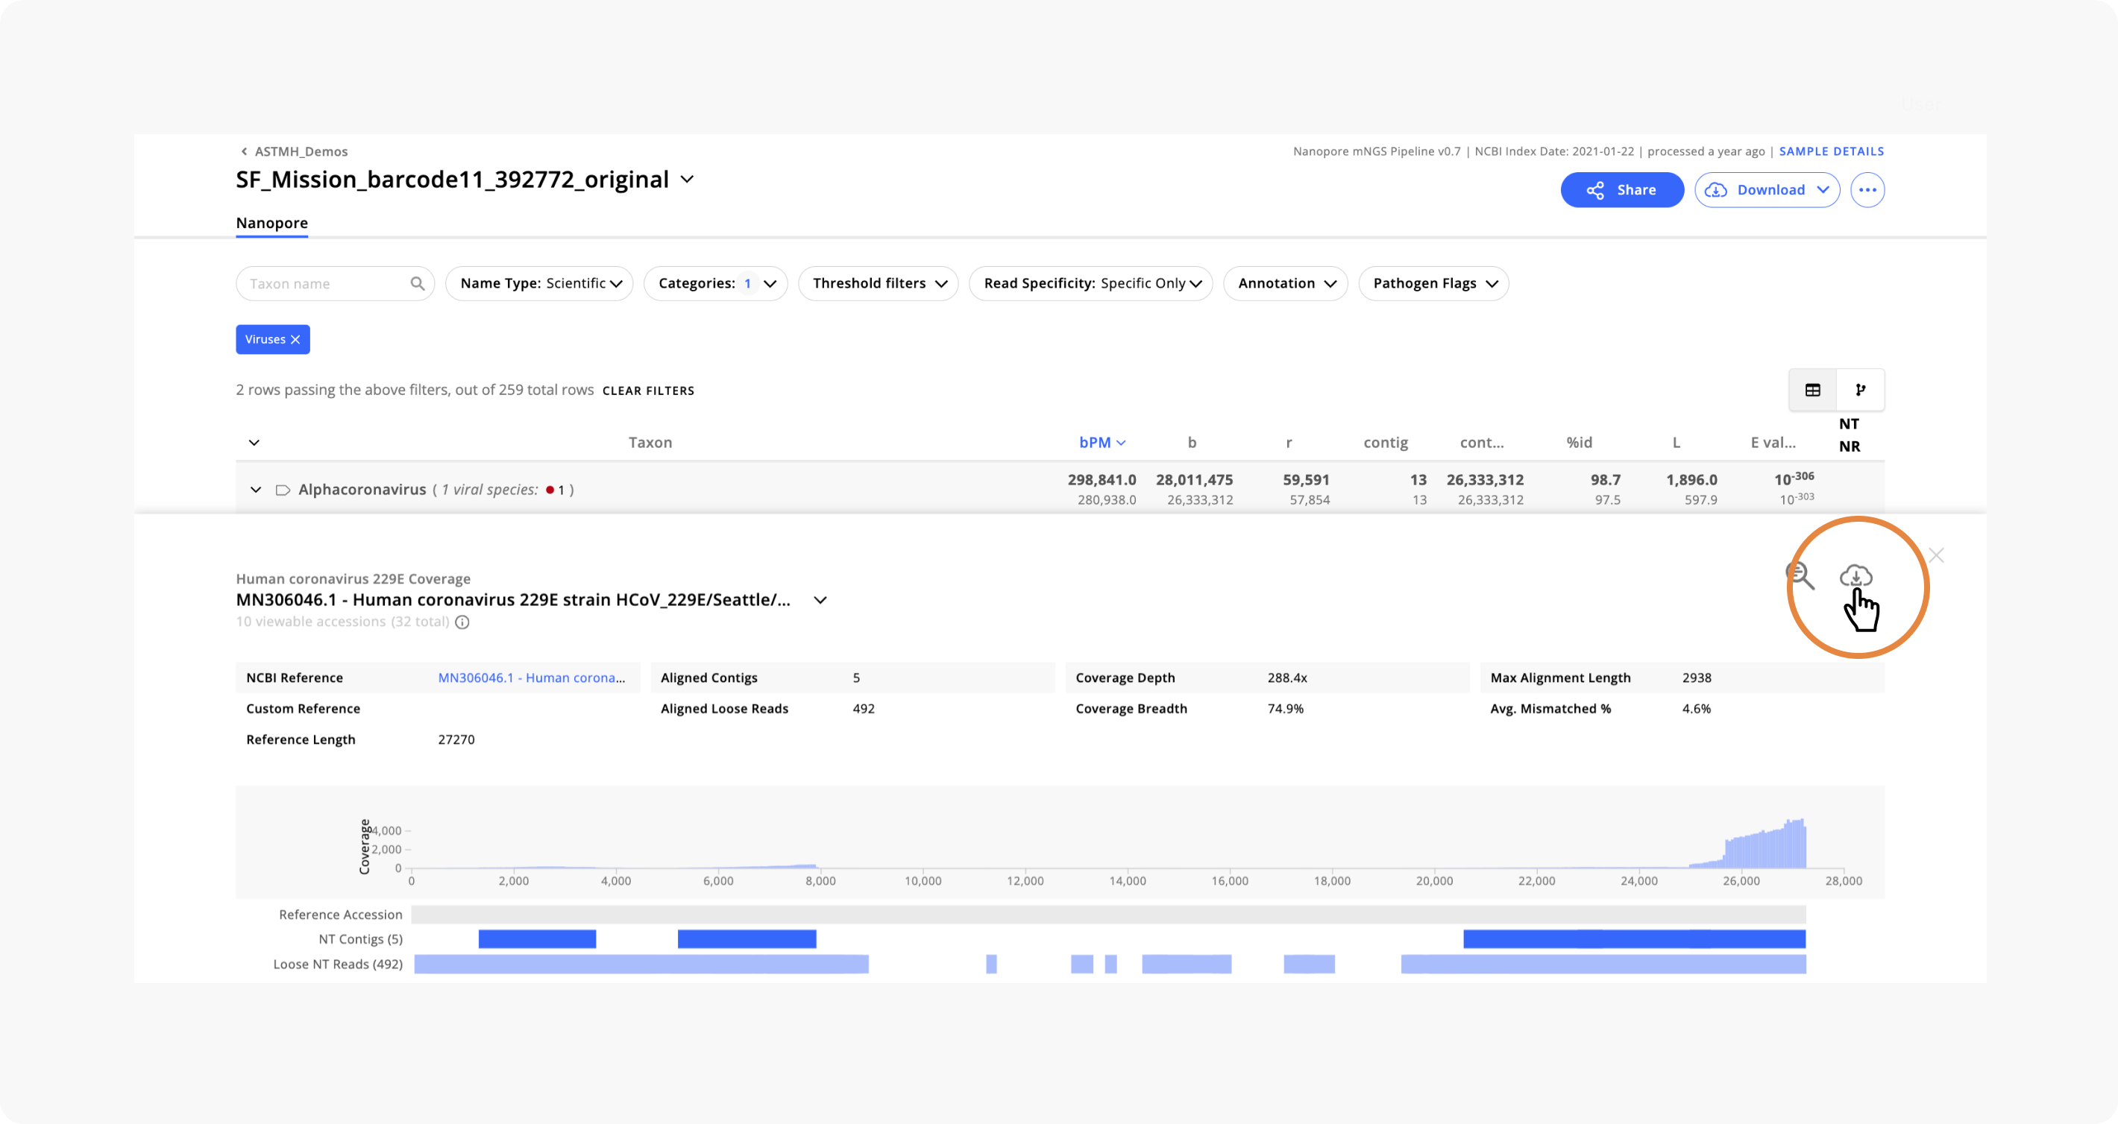
Task: Open BLAST search magnifier icon in coverage panel
Action: [1800, 576]
